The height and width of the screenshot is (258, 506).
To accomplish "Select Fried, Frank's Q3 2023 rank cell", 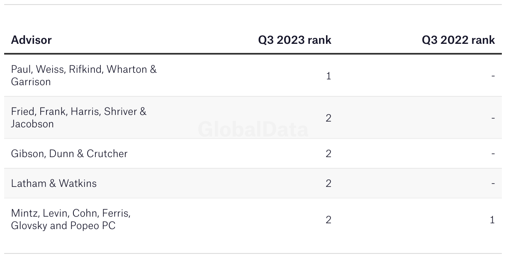I will tap(328, 118).
